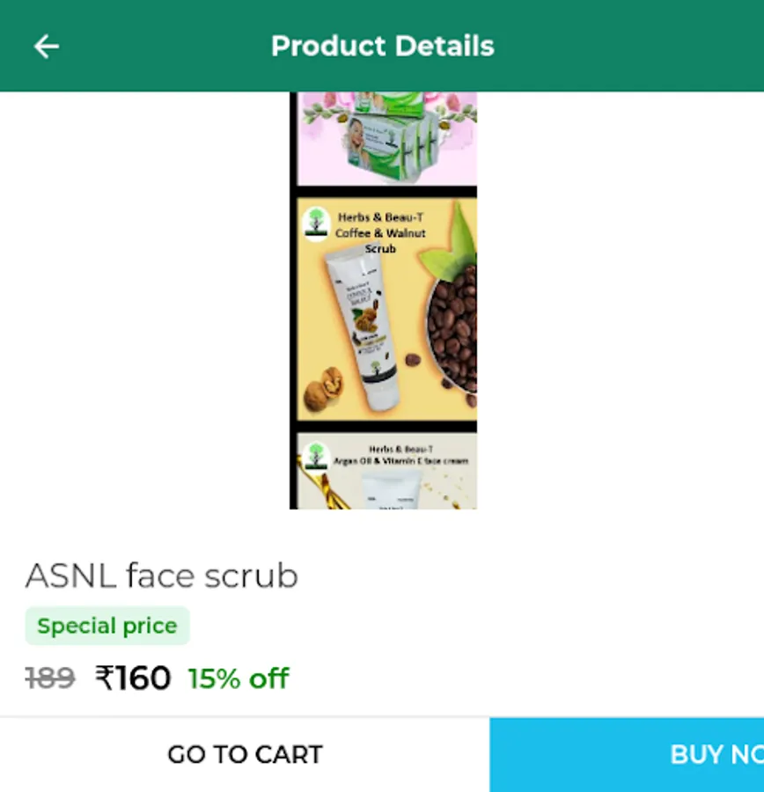The image size is (764, 792).
Task: Tap the tree logo beside Coffee & Walnut
Action: click(315, 222)
